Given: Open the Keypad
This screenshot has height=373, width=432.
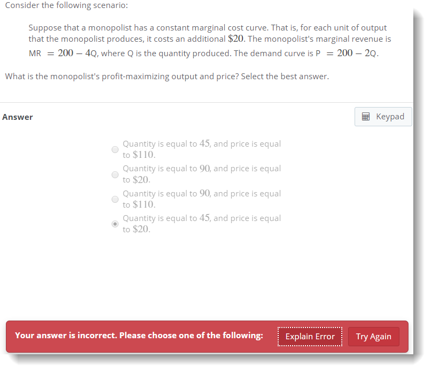Looking at the screenshot, I should tap(383, 117).
